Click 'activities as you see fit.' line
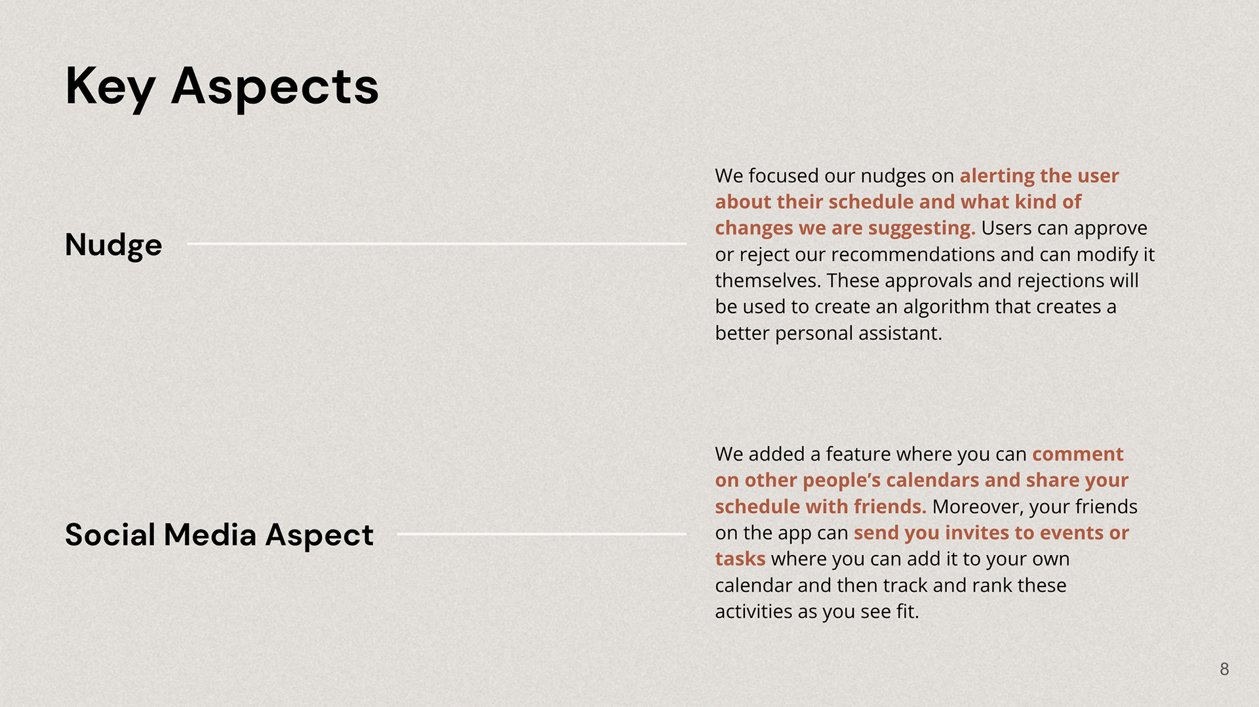 point(816,611)
